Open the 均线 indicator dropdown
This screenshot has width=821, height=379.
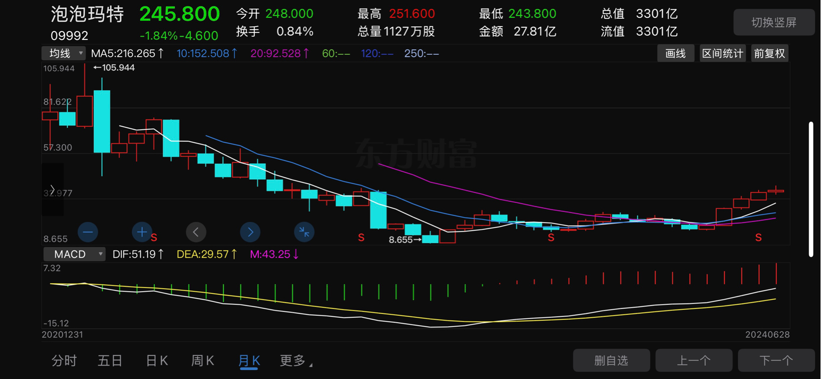(64, 53)
